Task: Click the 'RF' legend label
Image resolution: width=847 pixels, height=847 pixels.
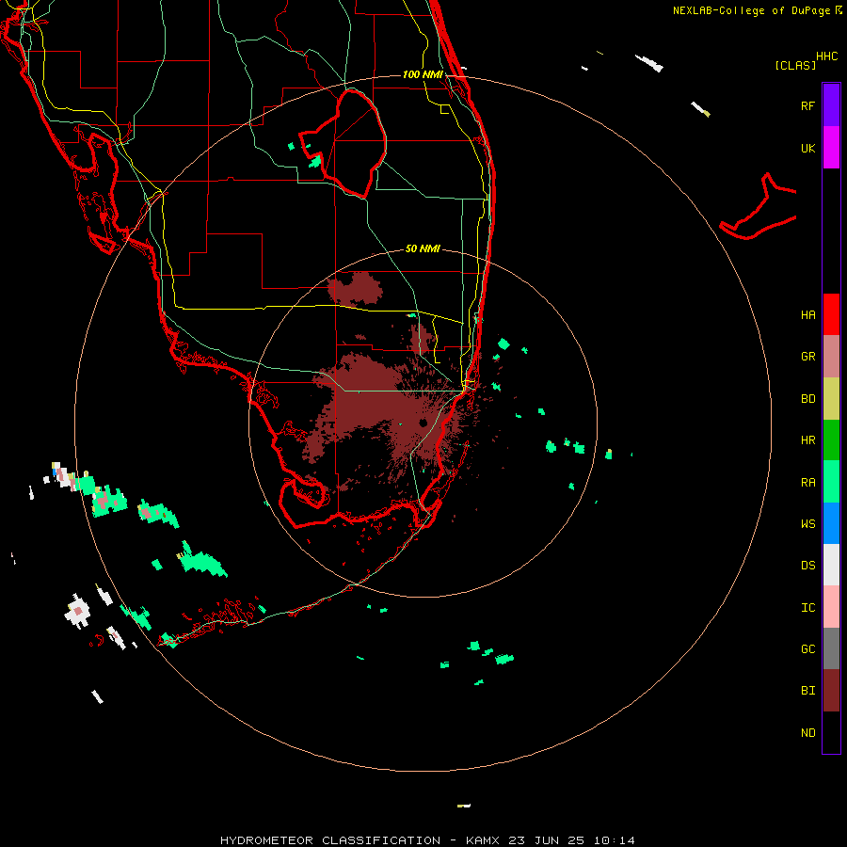Action: point(807,105)
